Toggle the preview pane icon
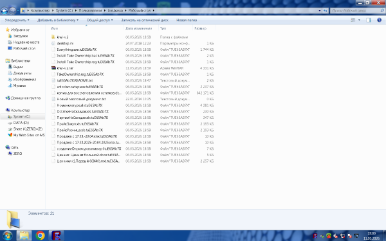The width and height of the screenshot is (386, 241). [x=369, y=20]
